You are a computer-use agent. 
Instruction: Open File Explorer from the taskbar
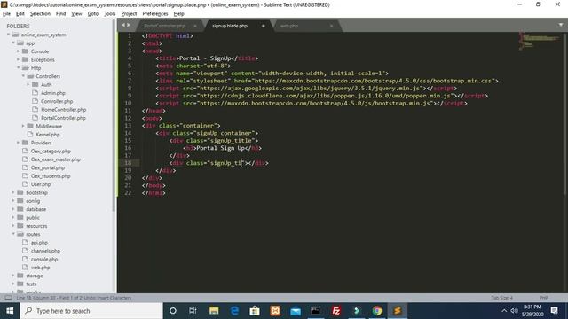coord(214,311)
